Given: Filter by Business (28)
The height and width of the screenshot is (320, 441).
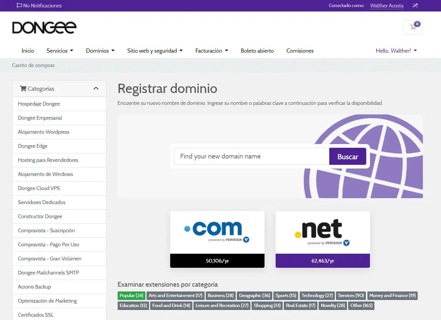Looking at the screenshot, I should [x=221, y=296].
